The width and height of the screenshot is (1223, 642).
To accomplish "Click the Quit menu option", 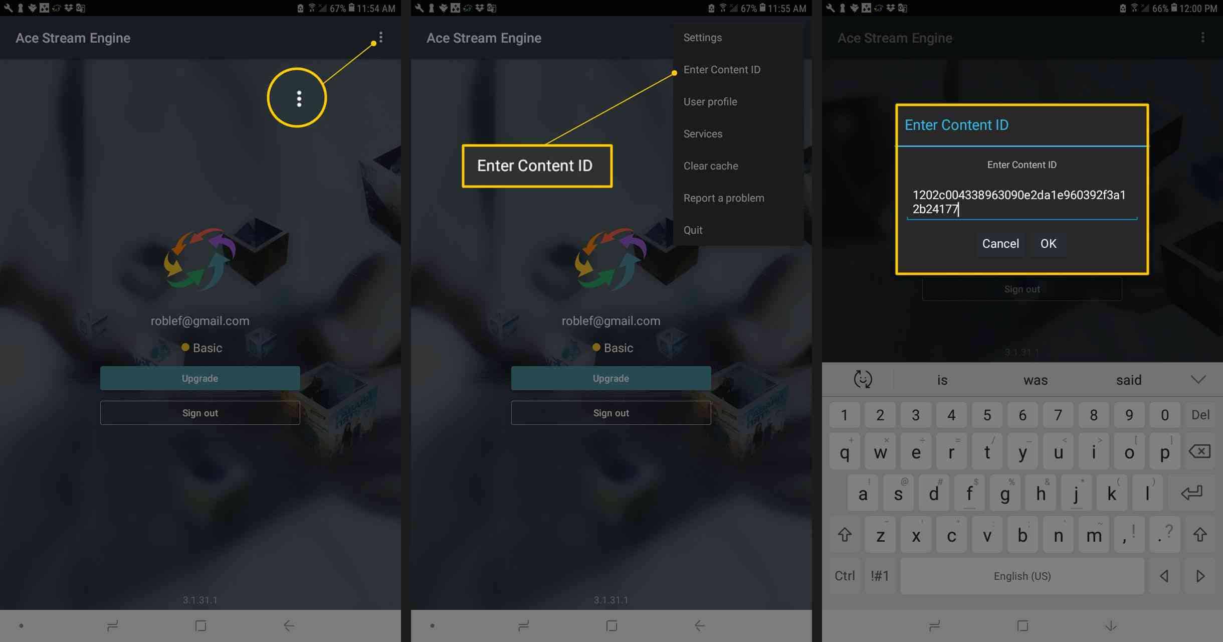I will pyautogui.click(x=693, y=229).
